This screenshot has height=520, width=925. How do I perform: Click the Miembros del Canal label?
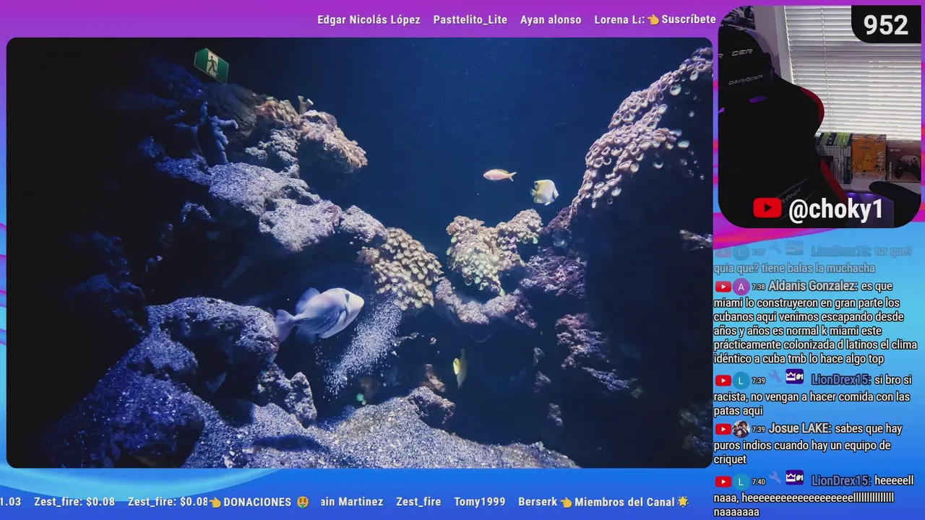[x=624, y=502]
